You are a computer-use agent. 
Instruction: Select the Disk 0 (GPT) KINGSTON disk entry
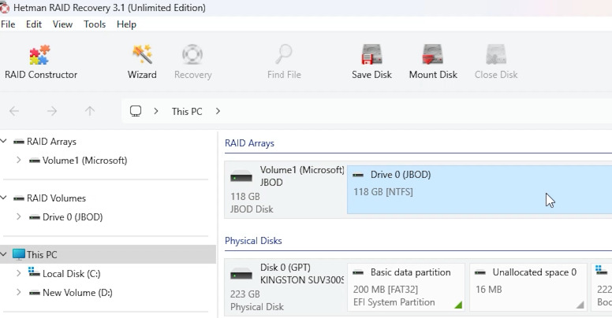click(286, 287)
